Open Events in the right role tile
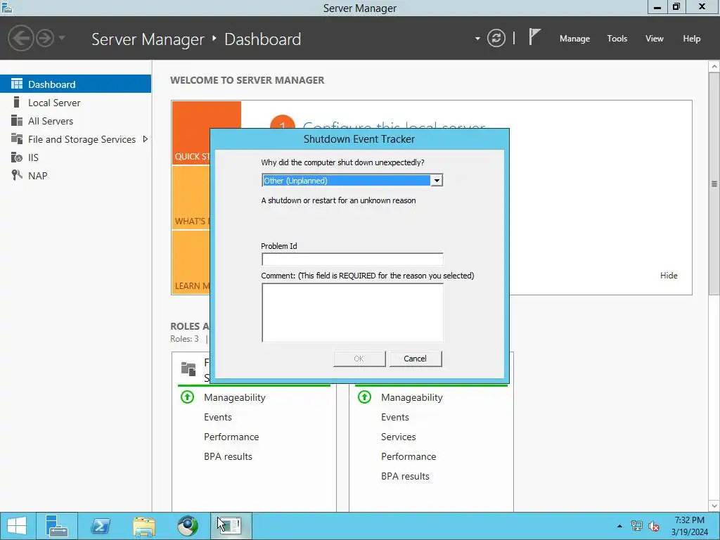The width and height of the screenshot is (720, 540). click(x=395, y=417)
